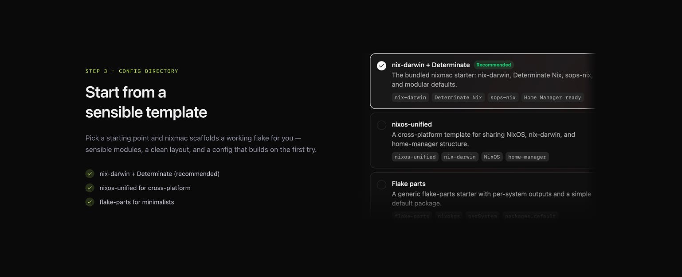
Task: Click the sops-nix tag chip
Action: (503, 97)
